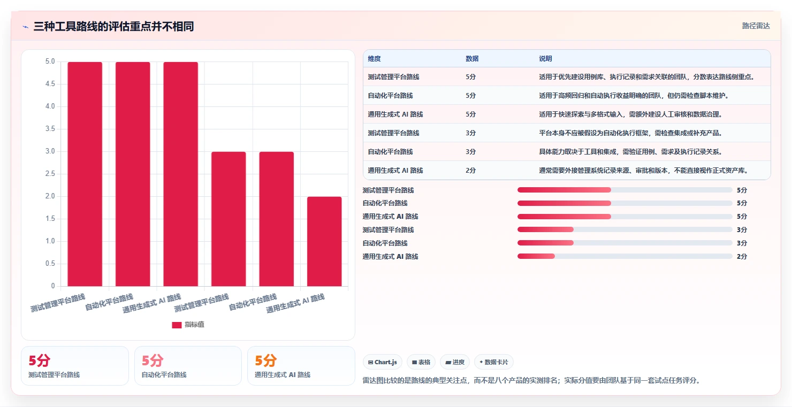The image size is (792, 407).
Task: Click the 自动化平台路线 progress bar at 5分
Action: point(625,203)
